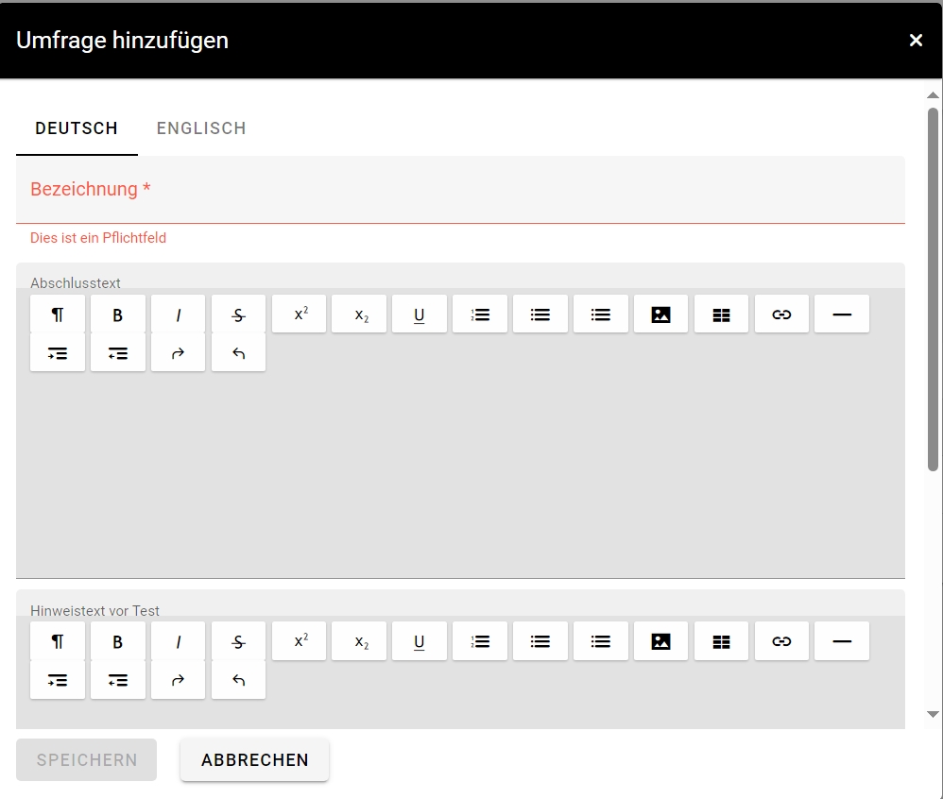Image resolution: width=943 pixels, height=799 pixels.
Task: Toggle bold in Abschlusstext toolbar
Action: tap(118, 314)
